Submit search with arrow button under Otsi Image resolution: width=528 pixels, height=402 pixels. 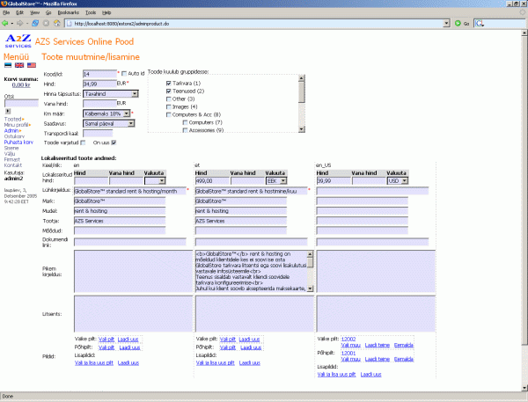(8, 111)
